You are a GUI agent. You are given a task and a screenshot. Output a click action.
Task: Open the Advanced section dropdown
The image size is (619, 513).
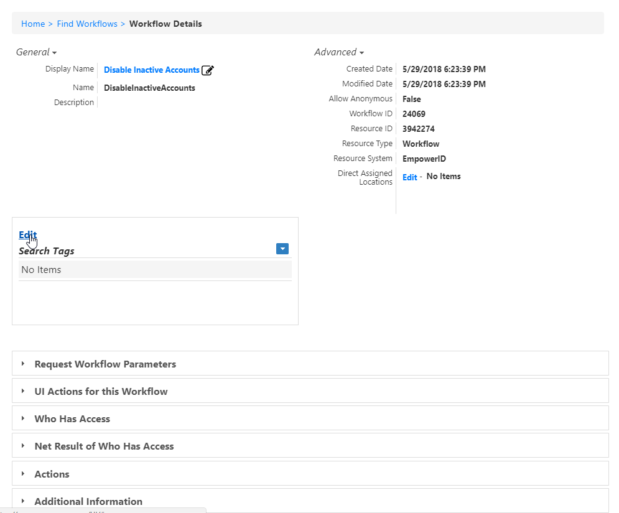[x=361, y=53]
